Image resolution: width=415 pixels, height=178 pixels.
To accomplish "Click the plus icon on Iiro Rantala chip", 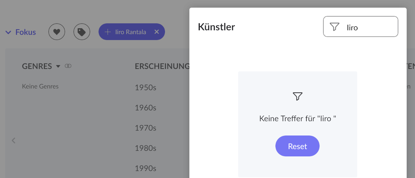I will pos(108,32).
